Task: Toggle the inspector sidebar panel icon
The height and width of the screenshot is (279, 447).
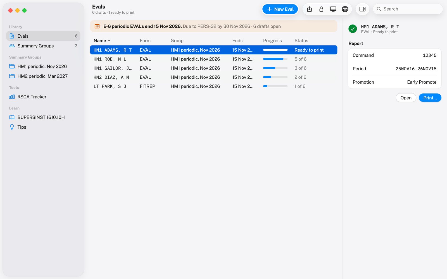Action: click(x=362, y=9)
